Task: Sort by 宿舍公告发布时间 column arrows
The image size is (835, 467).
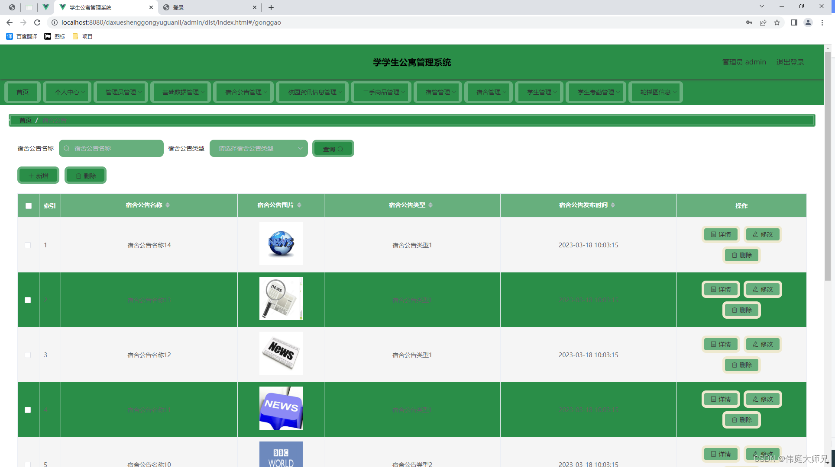Action: point(613,205)
